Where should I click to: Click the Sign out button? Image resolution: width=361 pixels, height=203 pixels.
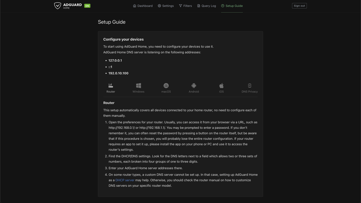(299, 6)
